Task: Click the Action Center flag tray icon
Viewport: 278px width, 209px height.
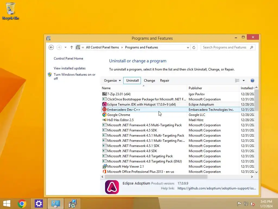Action: pyautogui.click(x=239, y=204)
